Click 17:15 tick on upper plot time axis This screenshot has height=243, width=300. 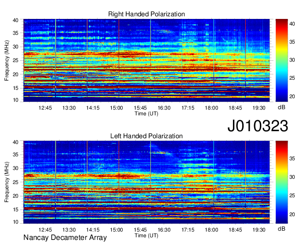[x=187, y=108]
